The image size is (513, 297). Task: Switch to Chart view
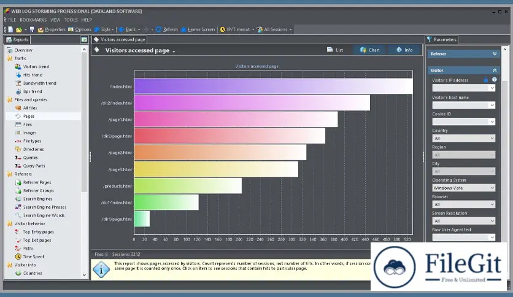pyautogui.click(x=370, y=50)
